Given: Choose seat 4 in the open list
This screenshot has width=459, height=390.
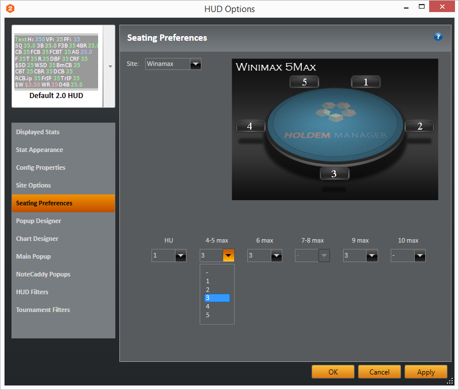Looking at the screenshot, I should [217, 306].
